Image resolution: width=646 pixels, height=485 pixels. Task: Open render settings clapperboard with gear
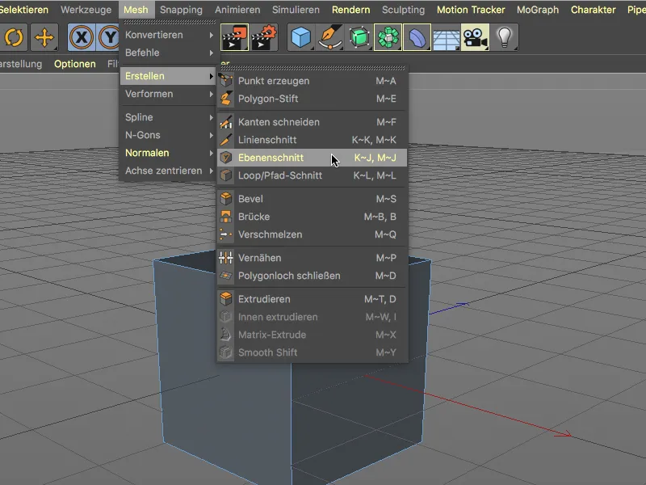(264, 37)
